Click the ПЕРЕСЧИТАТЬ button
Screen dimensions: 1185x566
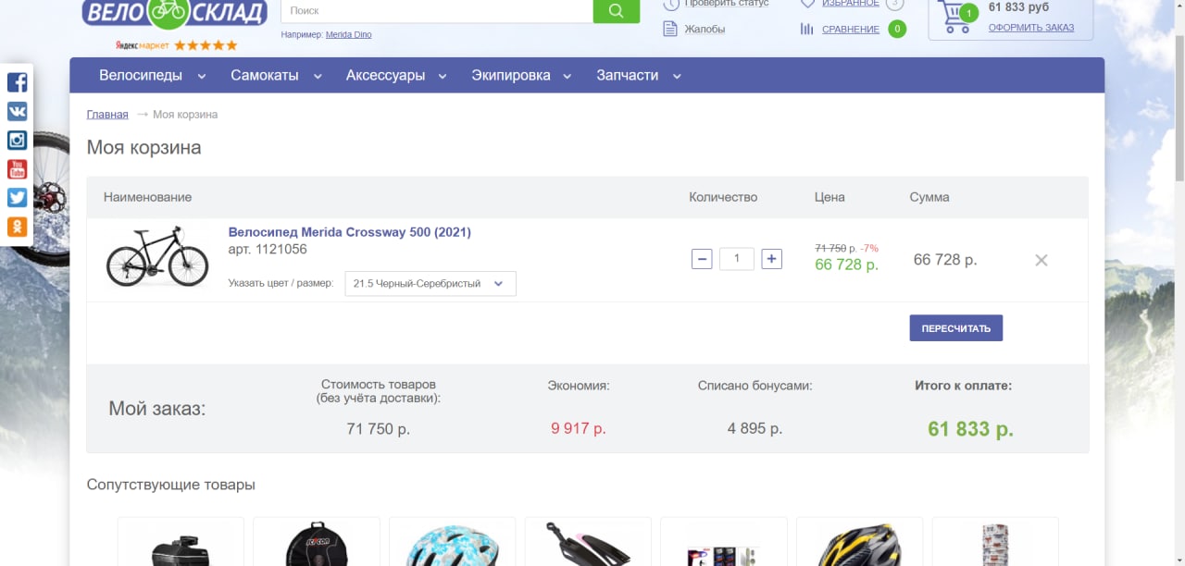tap(955, 328)
